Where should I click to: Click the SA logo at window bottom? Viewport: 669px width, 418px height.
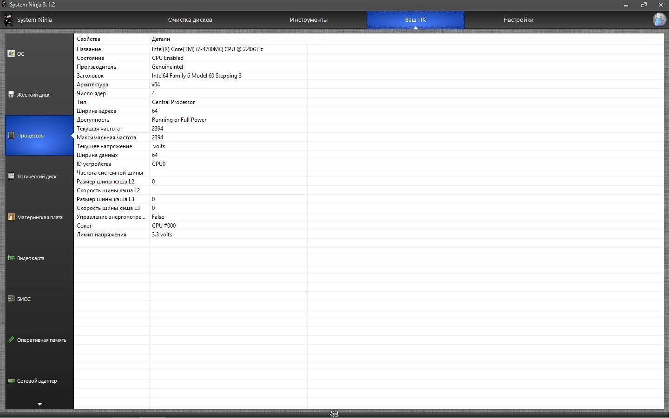click(x=334, y=414)
